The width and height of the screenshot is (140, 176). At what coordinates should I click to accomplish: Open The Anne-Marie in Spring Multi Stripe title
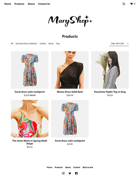click(30, 142)
